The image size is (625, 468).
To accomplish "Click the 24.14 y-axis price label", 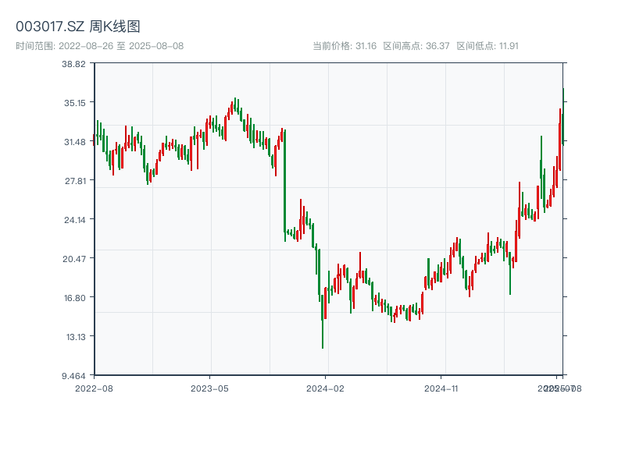I will click(73, 220).
